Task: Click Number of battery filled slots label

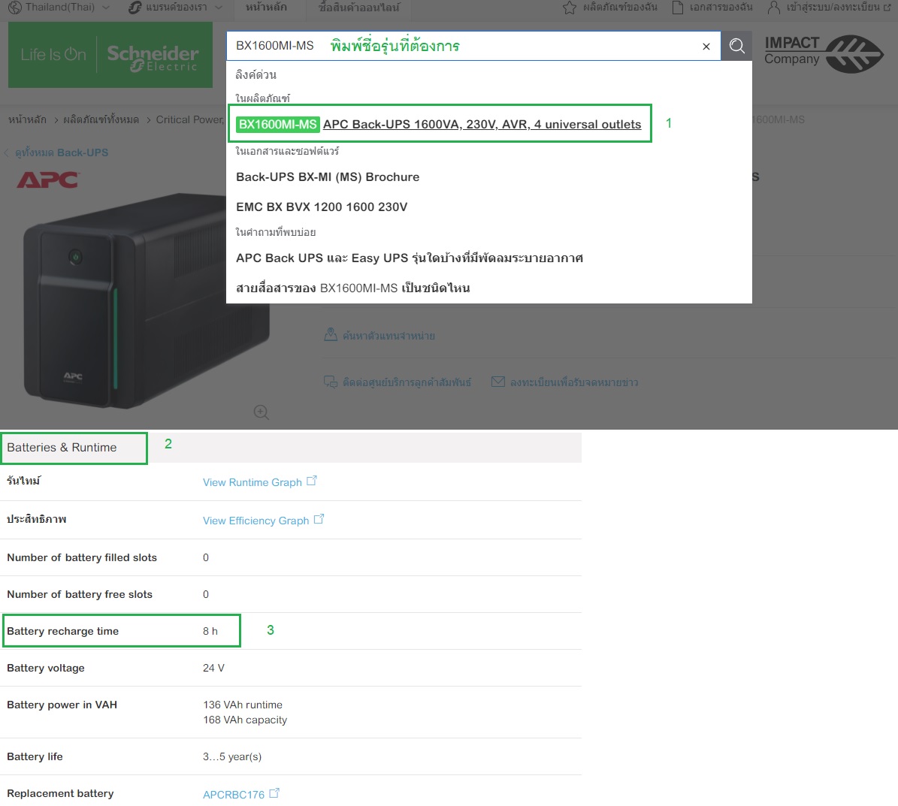Action: click(82, 557)
